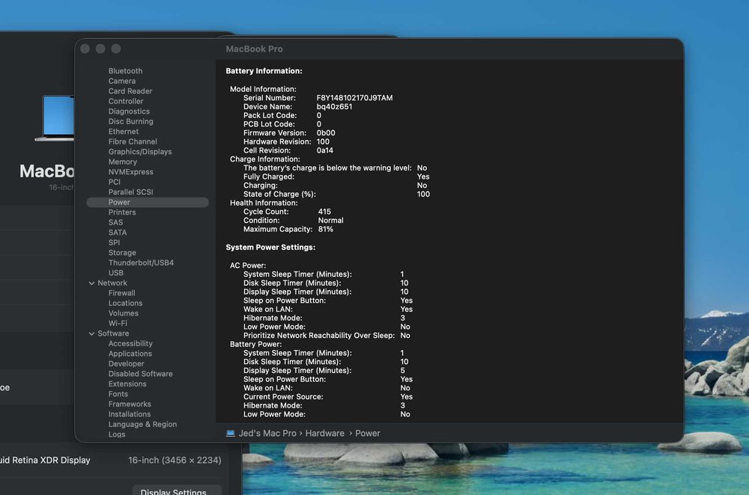Screen dimensions: 749x495
Task: Open the Diagnostics section
Action: 129,111
